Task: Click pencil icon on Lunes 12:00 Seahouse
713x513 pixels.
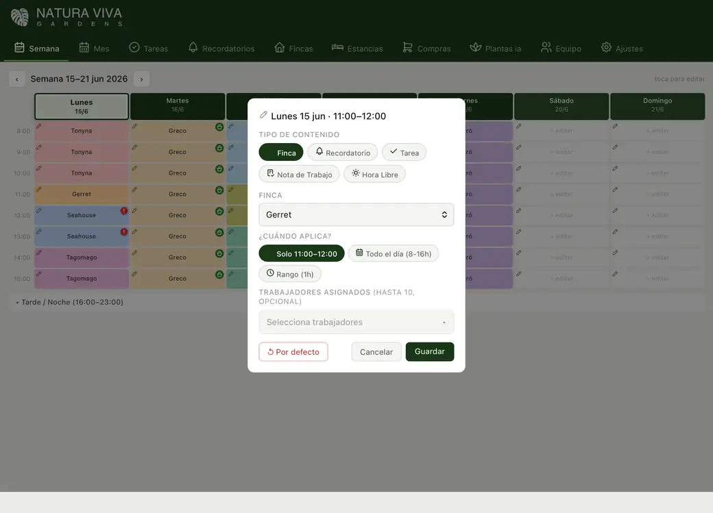Action: point(39,210)
